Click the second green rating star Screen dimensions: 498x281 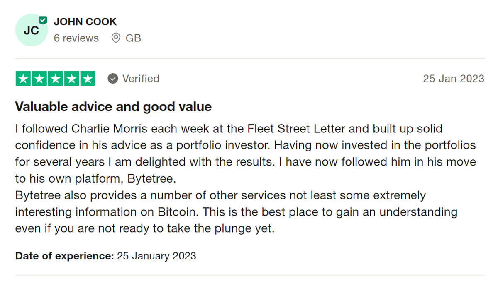(39, 79)
